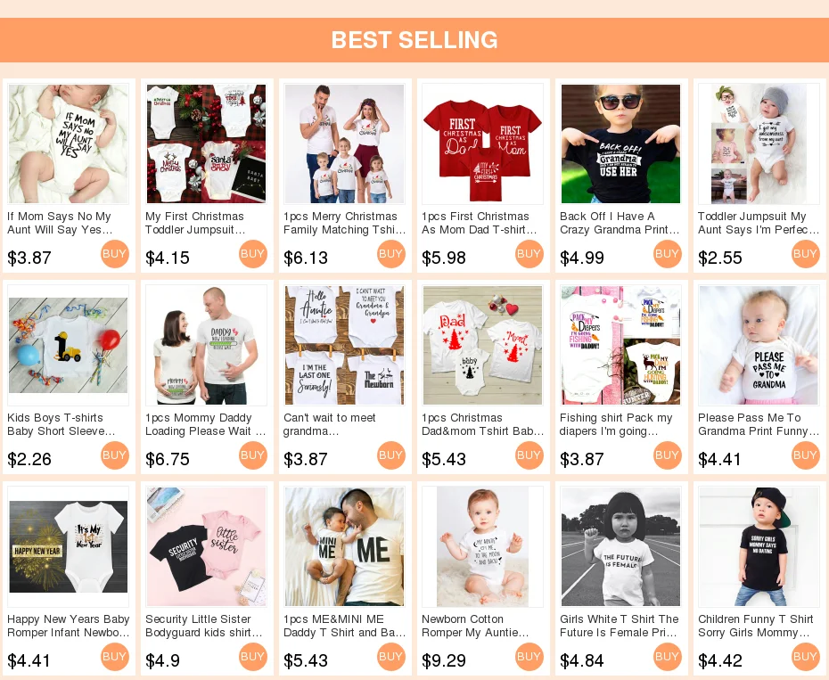The image size is (829, 680).
Task: Click BUY on the $6.13 family tshirt
Action: point(390,254)
